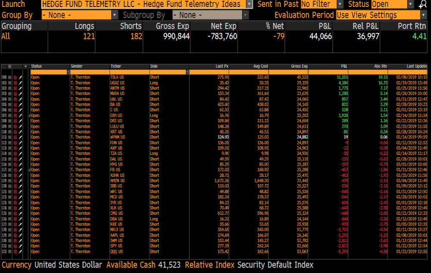Click the red cancel icon in TSLA US row
The image size is (431, 273).
(x=15, y=78)
